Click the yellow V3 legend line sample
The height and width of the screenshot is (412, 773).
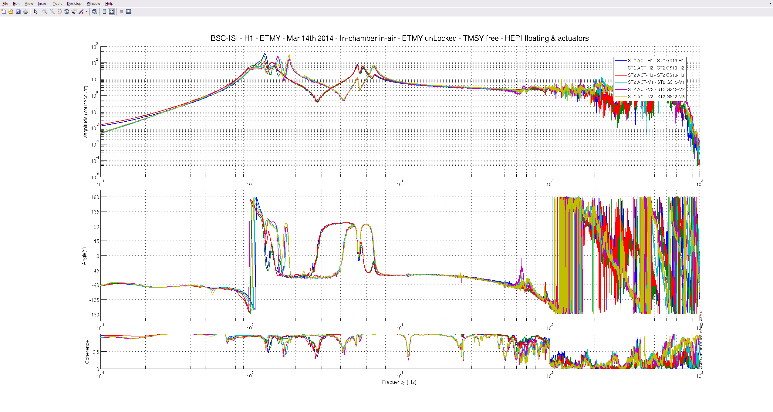621,97
